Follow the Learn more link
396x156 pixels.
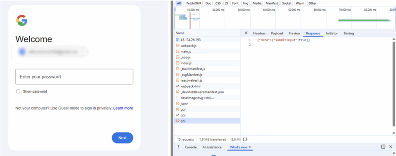point(123,108)
